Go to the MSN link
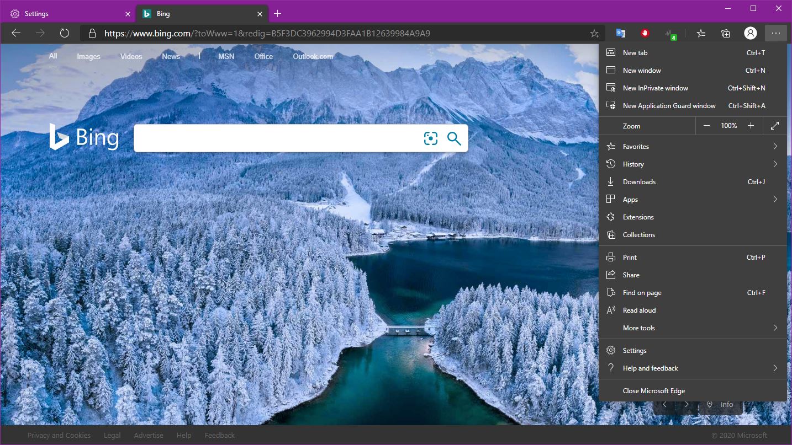The width and height of the screenshot is (792, 445). click(226, 56)
